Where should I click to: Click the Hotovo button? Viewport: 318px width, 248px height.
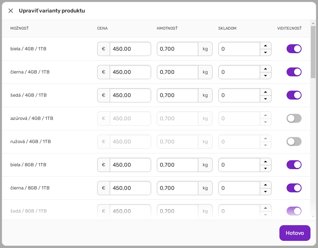click(294, 233)
